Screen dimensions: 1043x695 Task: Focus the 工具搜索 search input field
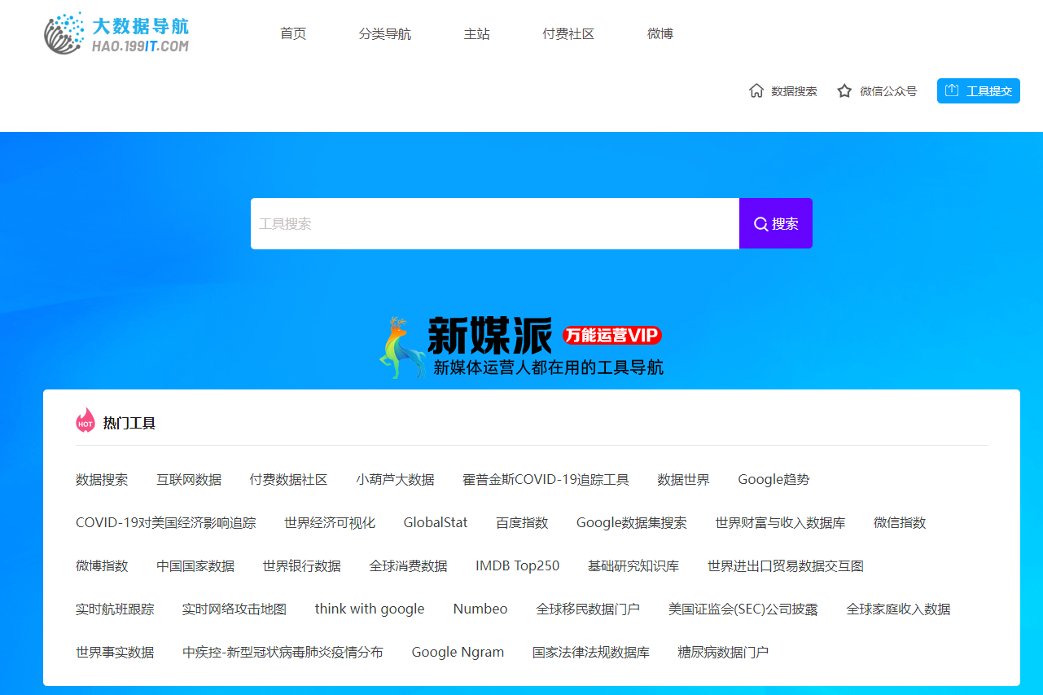[x=495, y=223]
